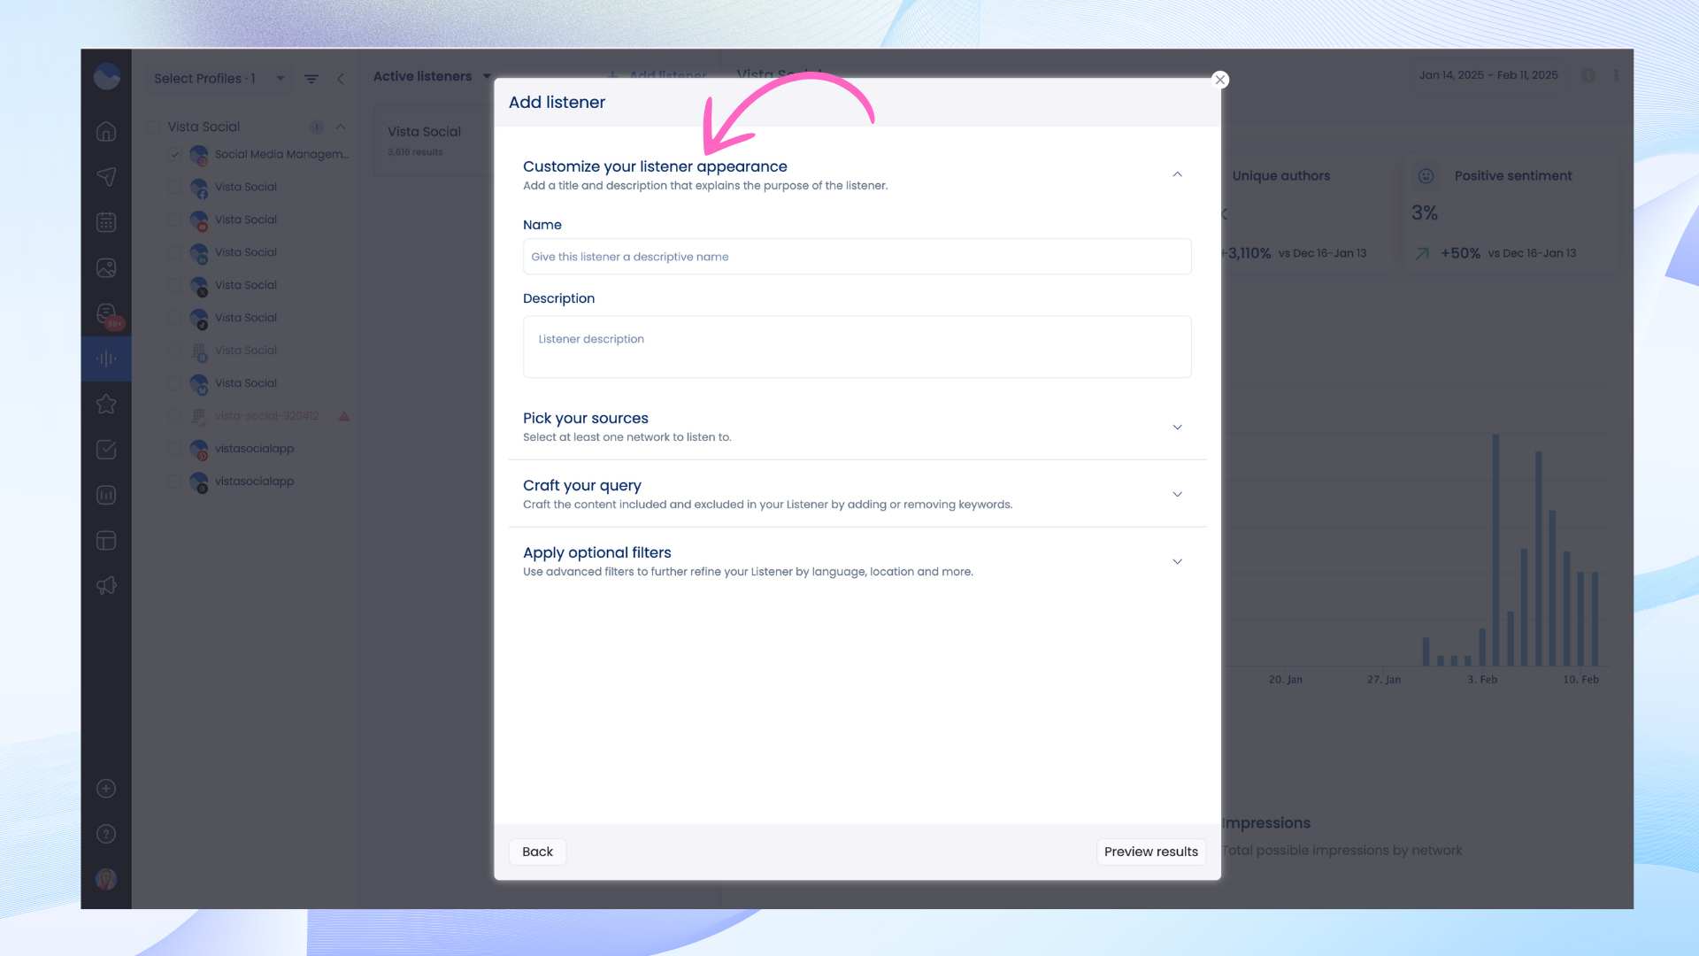
Task: Open the Media library image icon
Action: (106, 268)
